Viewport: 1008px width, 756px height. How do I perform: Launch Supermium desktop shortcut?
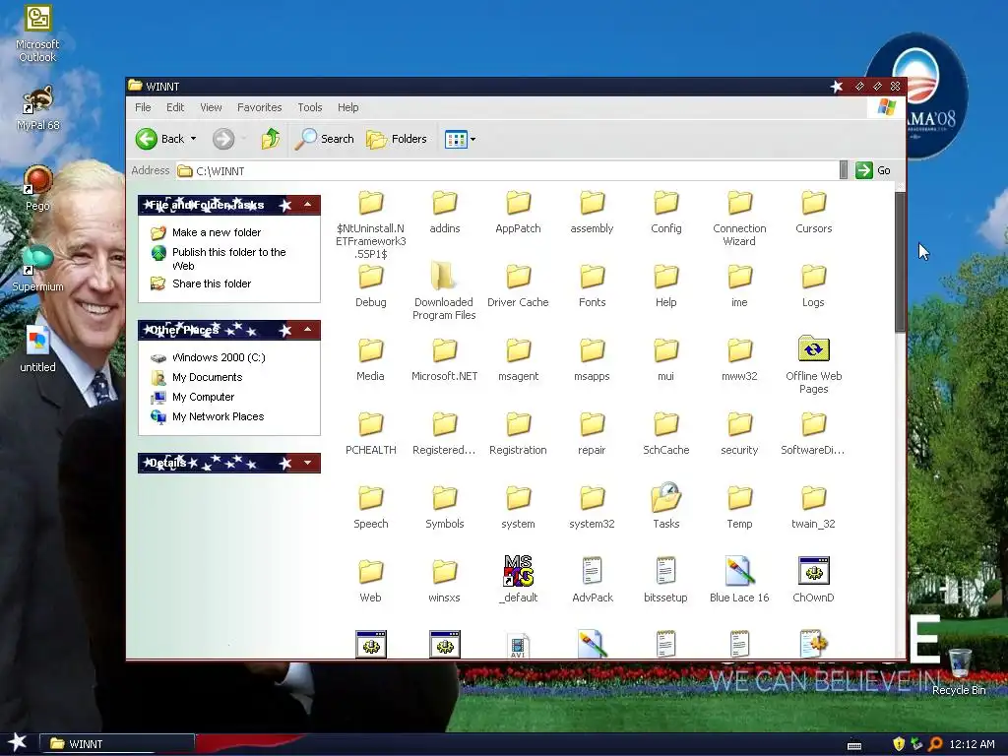[x=37, y=269]
